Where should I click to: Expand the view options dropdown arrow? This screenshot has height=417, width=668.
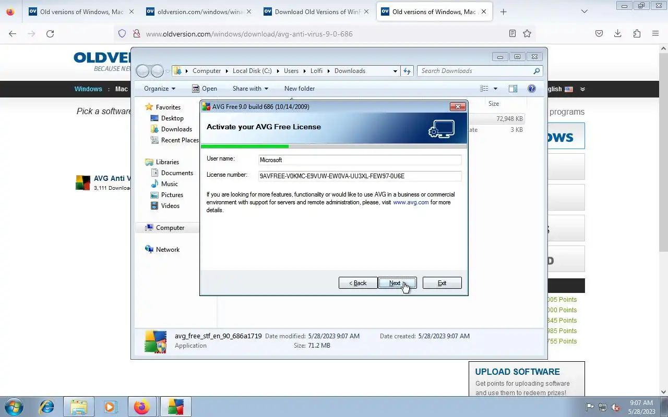[495, 89]
